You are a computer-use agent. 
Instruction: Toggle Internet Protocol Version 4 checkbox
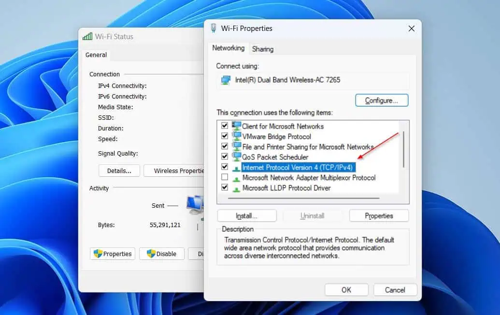(x=225, y=167)
